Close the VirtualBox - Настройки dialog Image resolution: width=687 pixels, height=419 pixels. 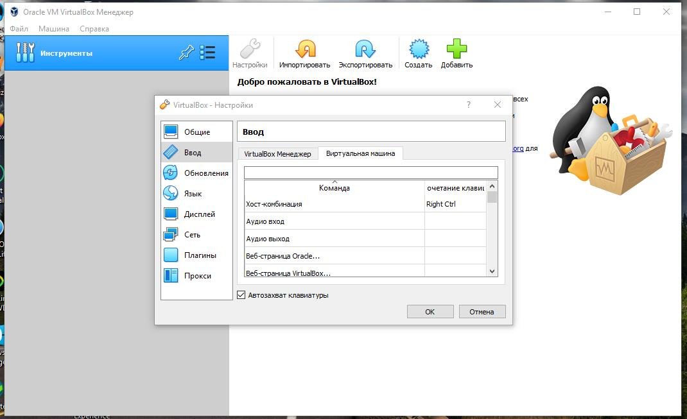tap(498, 105)
